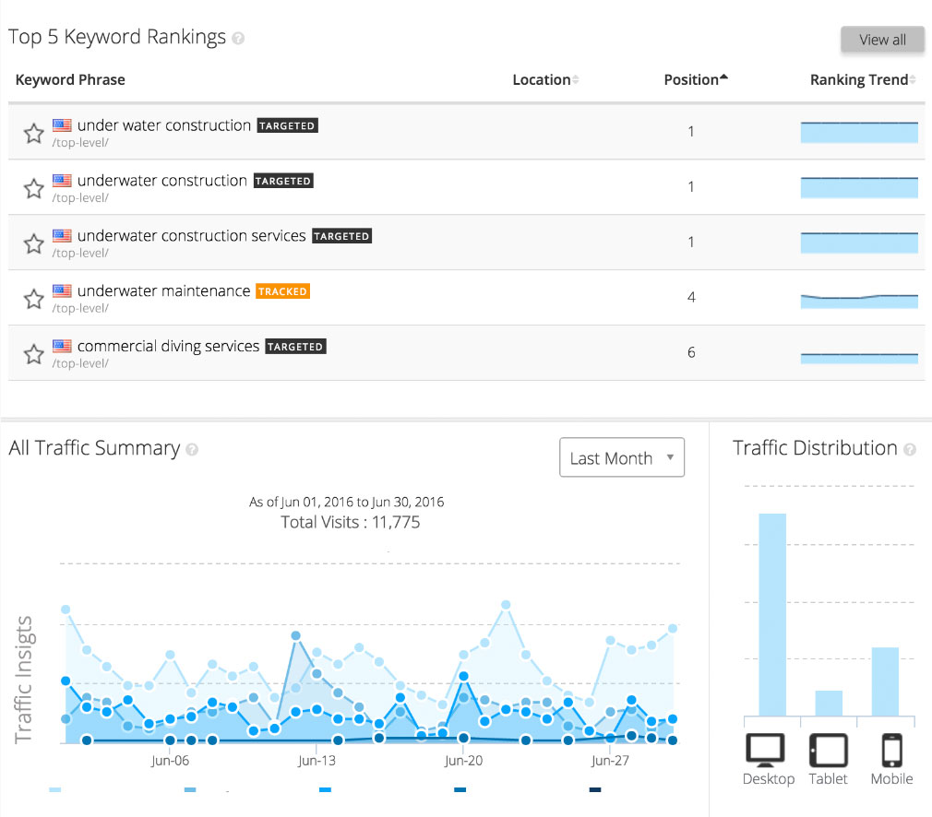
Task: Click the Tablet device icon
Action: tap(828, 751)
